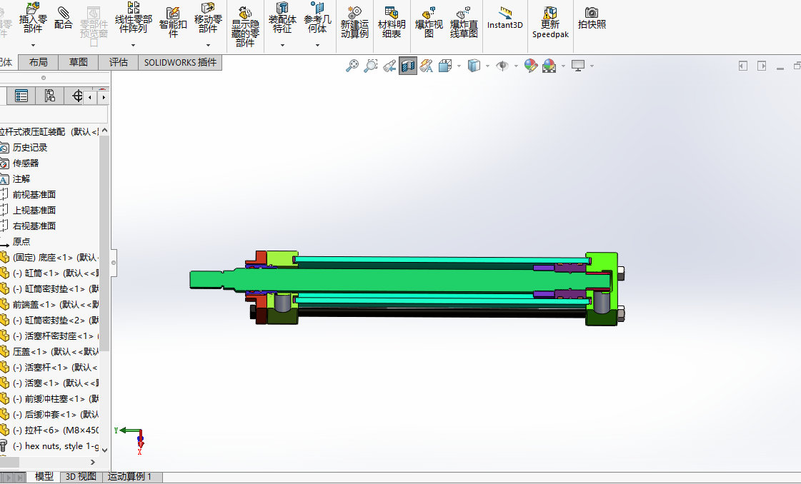The width and height of the screenshot is (801, 484).
Task: Open SOLIDWORKS 插件 tab
Action: tap(180, 62)
